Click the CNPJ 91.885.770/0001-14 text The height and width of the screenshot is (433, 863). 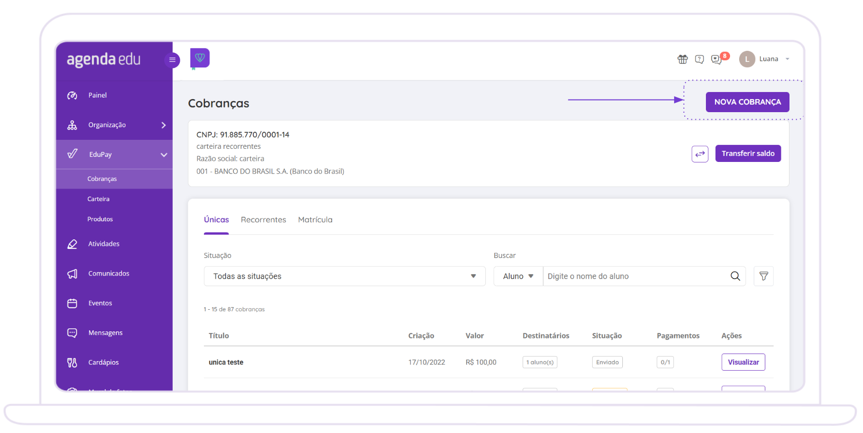tap(243, 135)
